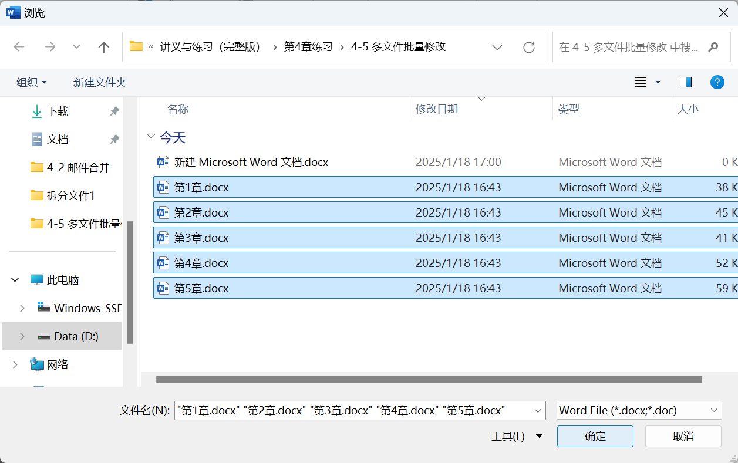Expand the file name history dropdown
Screen dimensions: 738x463
pos(538,410)
